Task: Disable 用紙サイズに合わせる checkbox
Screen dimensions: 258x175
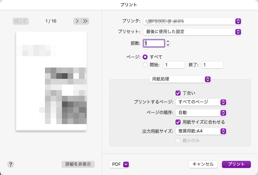Action: [178, 122]
